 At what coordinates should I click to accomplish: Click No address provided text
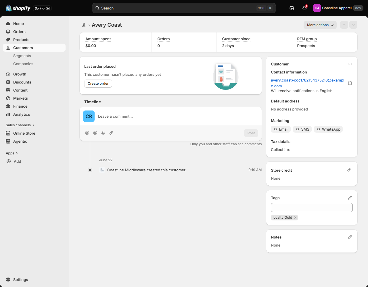pos(290,109)
